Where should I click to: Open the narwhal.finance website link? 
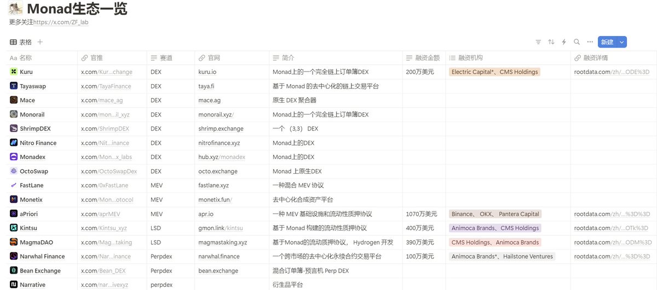point(219,256)
